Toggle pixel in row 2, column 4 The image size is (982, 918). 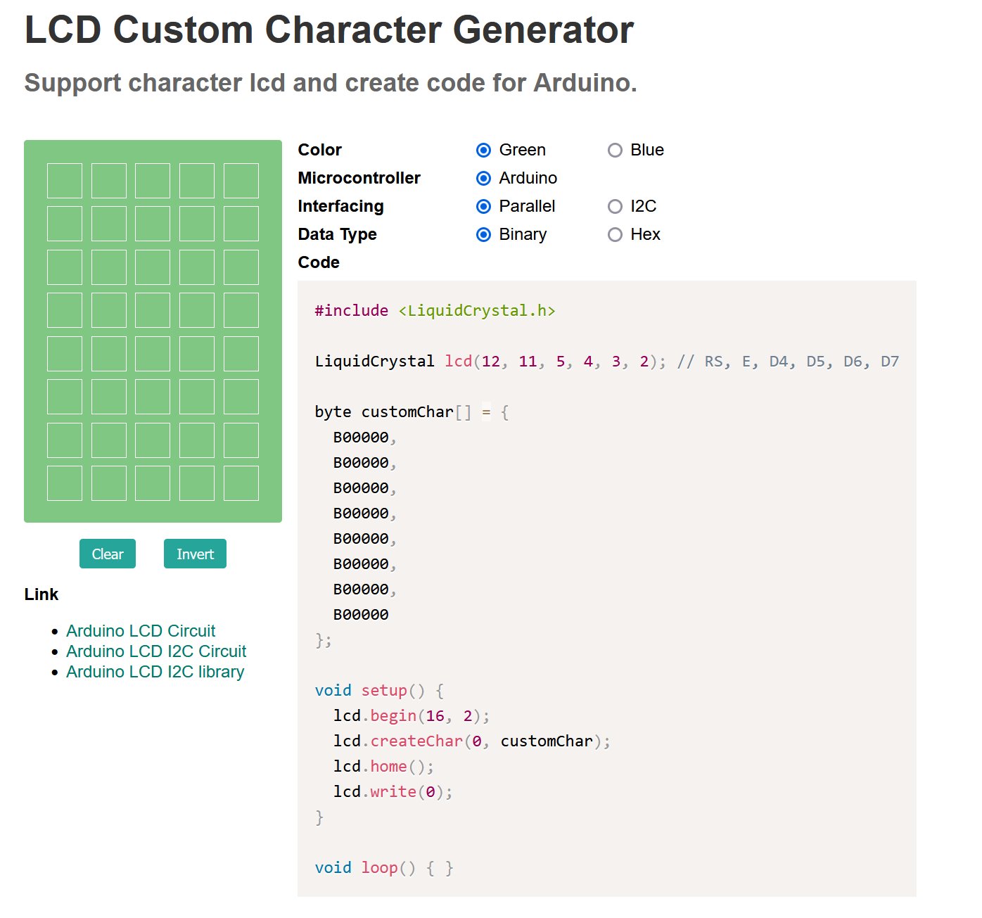197,224
